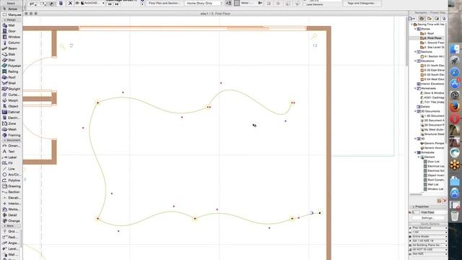Open Firefox from the Dock
The height and width of the screenshot is (260, 462).
point(455,107)
